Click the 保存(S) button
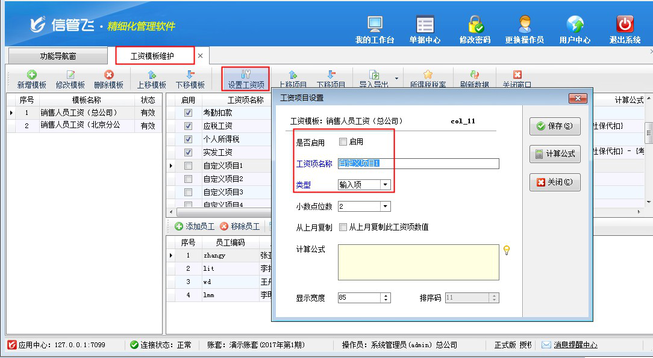The width and height of the screenshot is (653, 358). point(555,126)
